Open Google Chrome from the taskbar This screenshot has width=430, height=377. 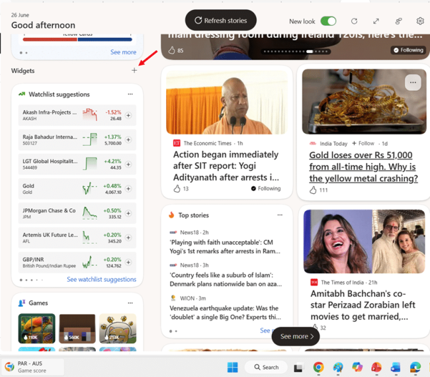pos(318,367)
